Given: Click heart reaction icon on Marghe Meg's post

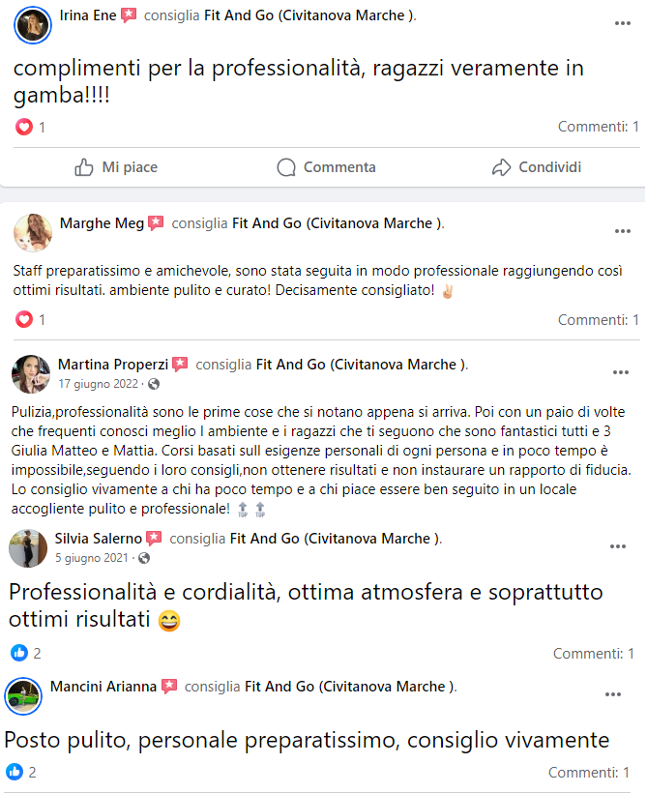Looking at the screenshot, I should point(24,319).
